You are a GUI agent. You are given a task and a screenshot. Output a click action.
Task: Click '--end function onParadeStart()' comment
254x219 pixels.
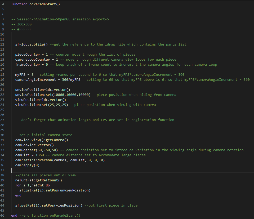[x=50, y=215]
